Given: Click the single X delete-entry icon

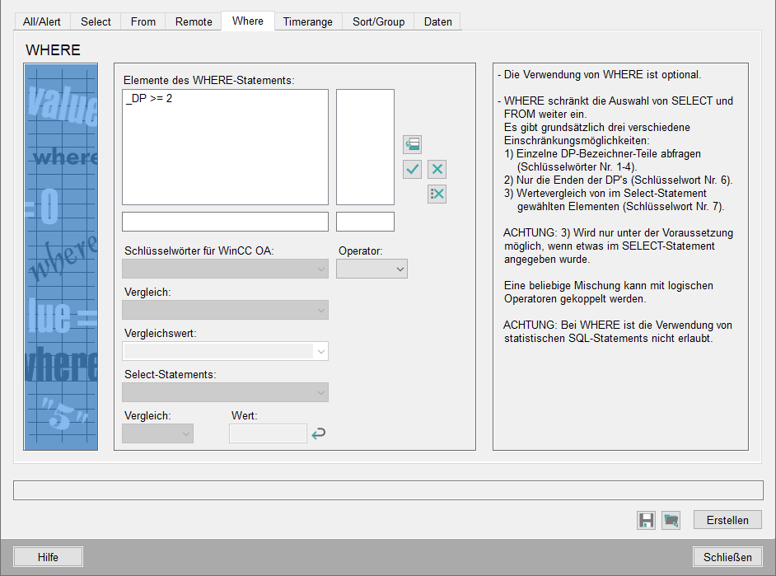Looking at the screenshot, I should click(437, 170).
